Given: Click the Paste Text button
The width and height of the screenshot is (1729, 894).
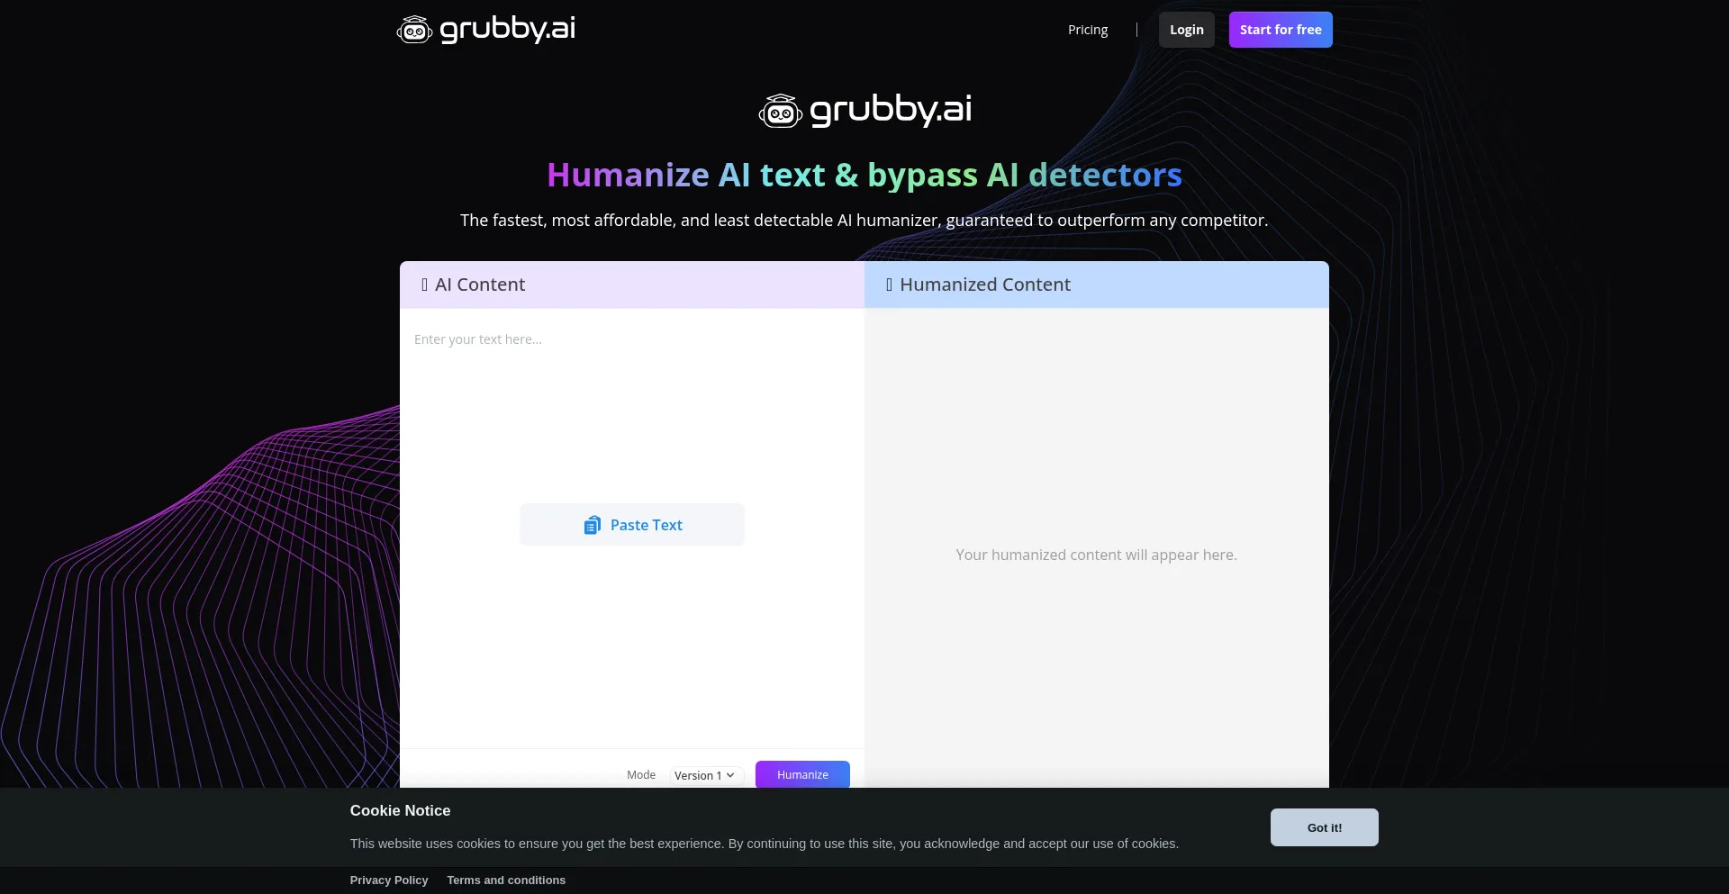Looking at the screenshot, I should pos(632,525).
